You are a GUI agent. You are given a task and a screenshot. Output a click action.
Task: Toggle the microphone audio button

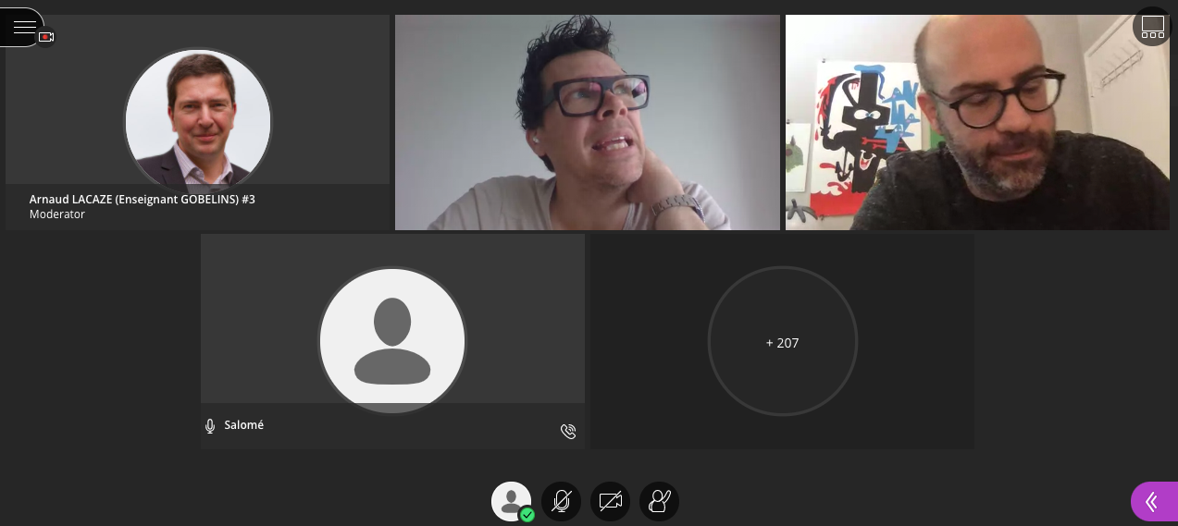(561, 501)
